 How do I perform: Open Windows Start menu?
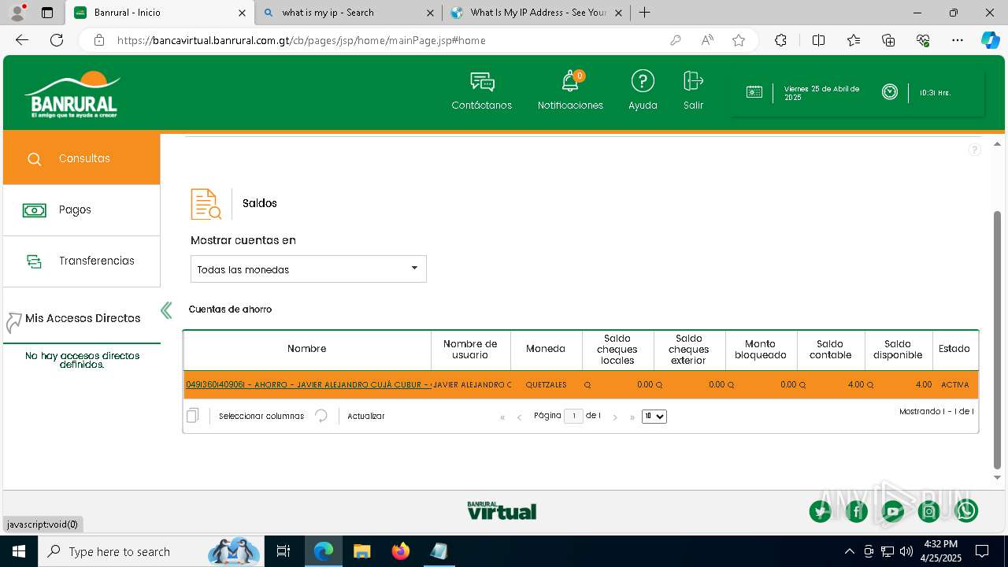point(19,551)
